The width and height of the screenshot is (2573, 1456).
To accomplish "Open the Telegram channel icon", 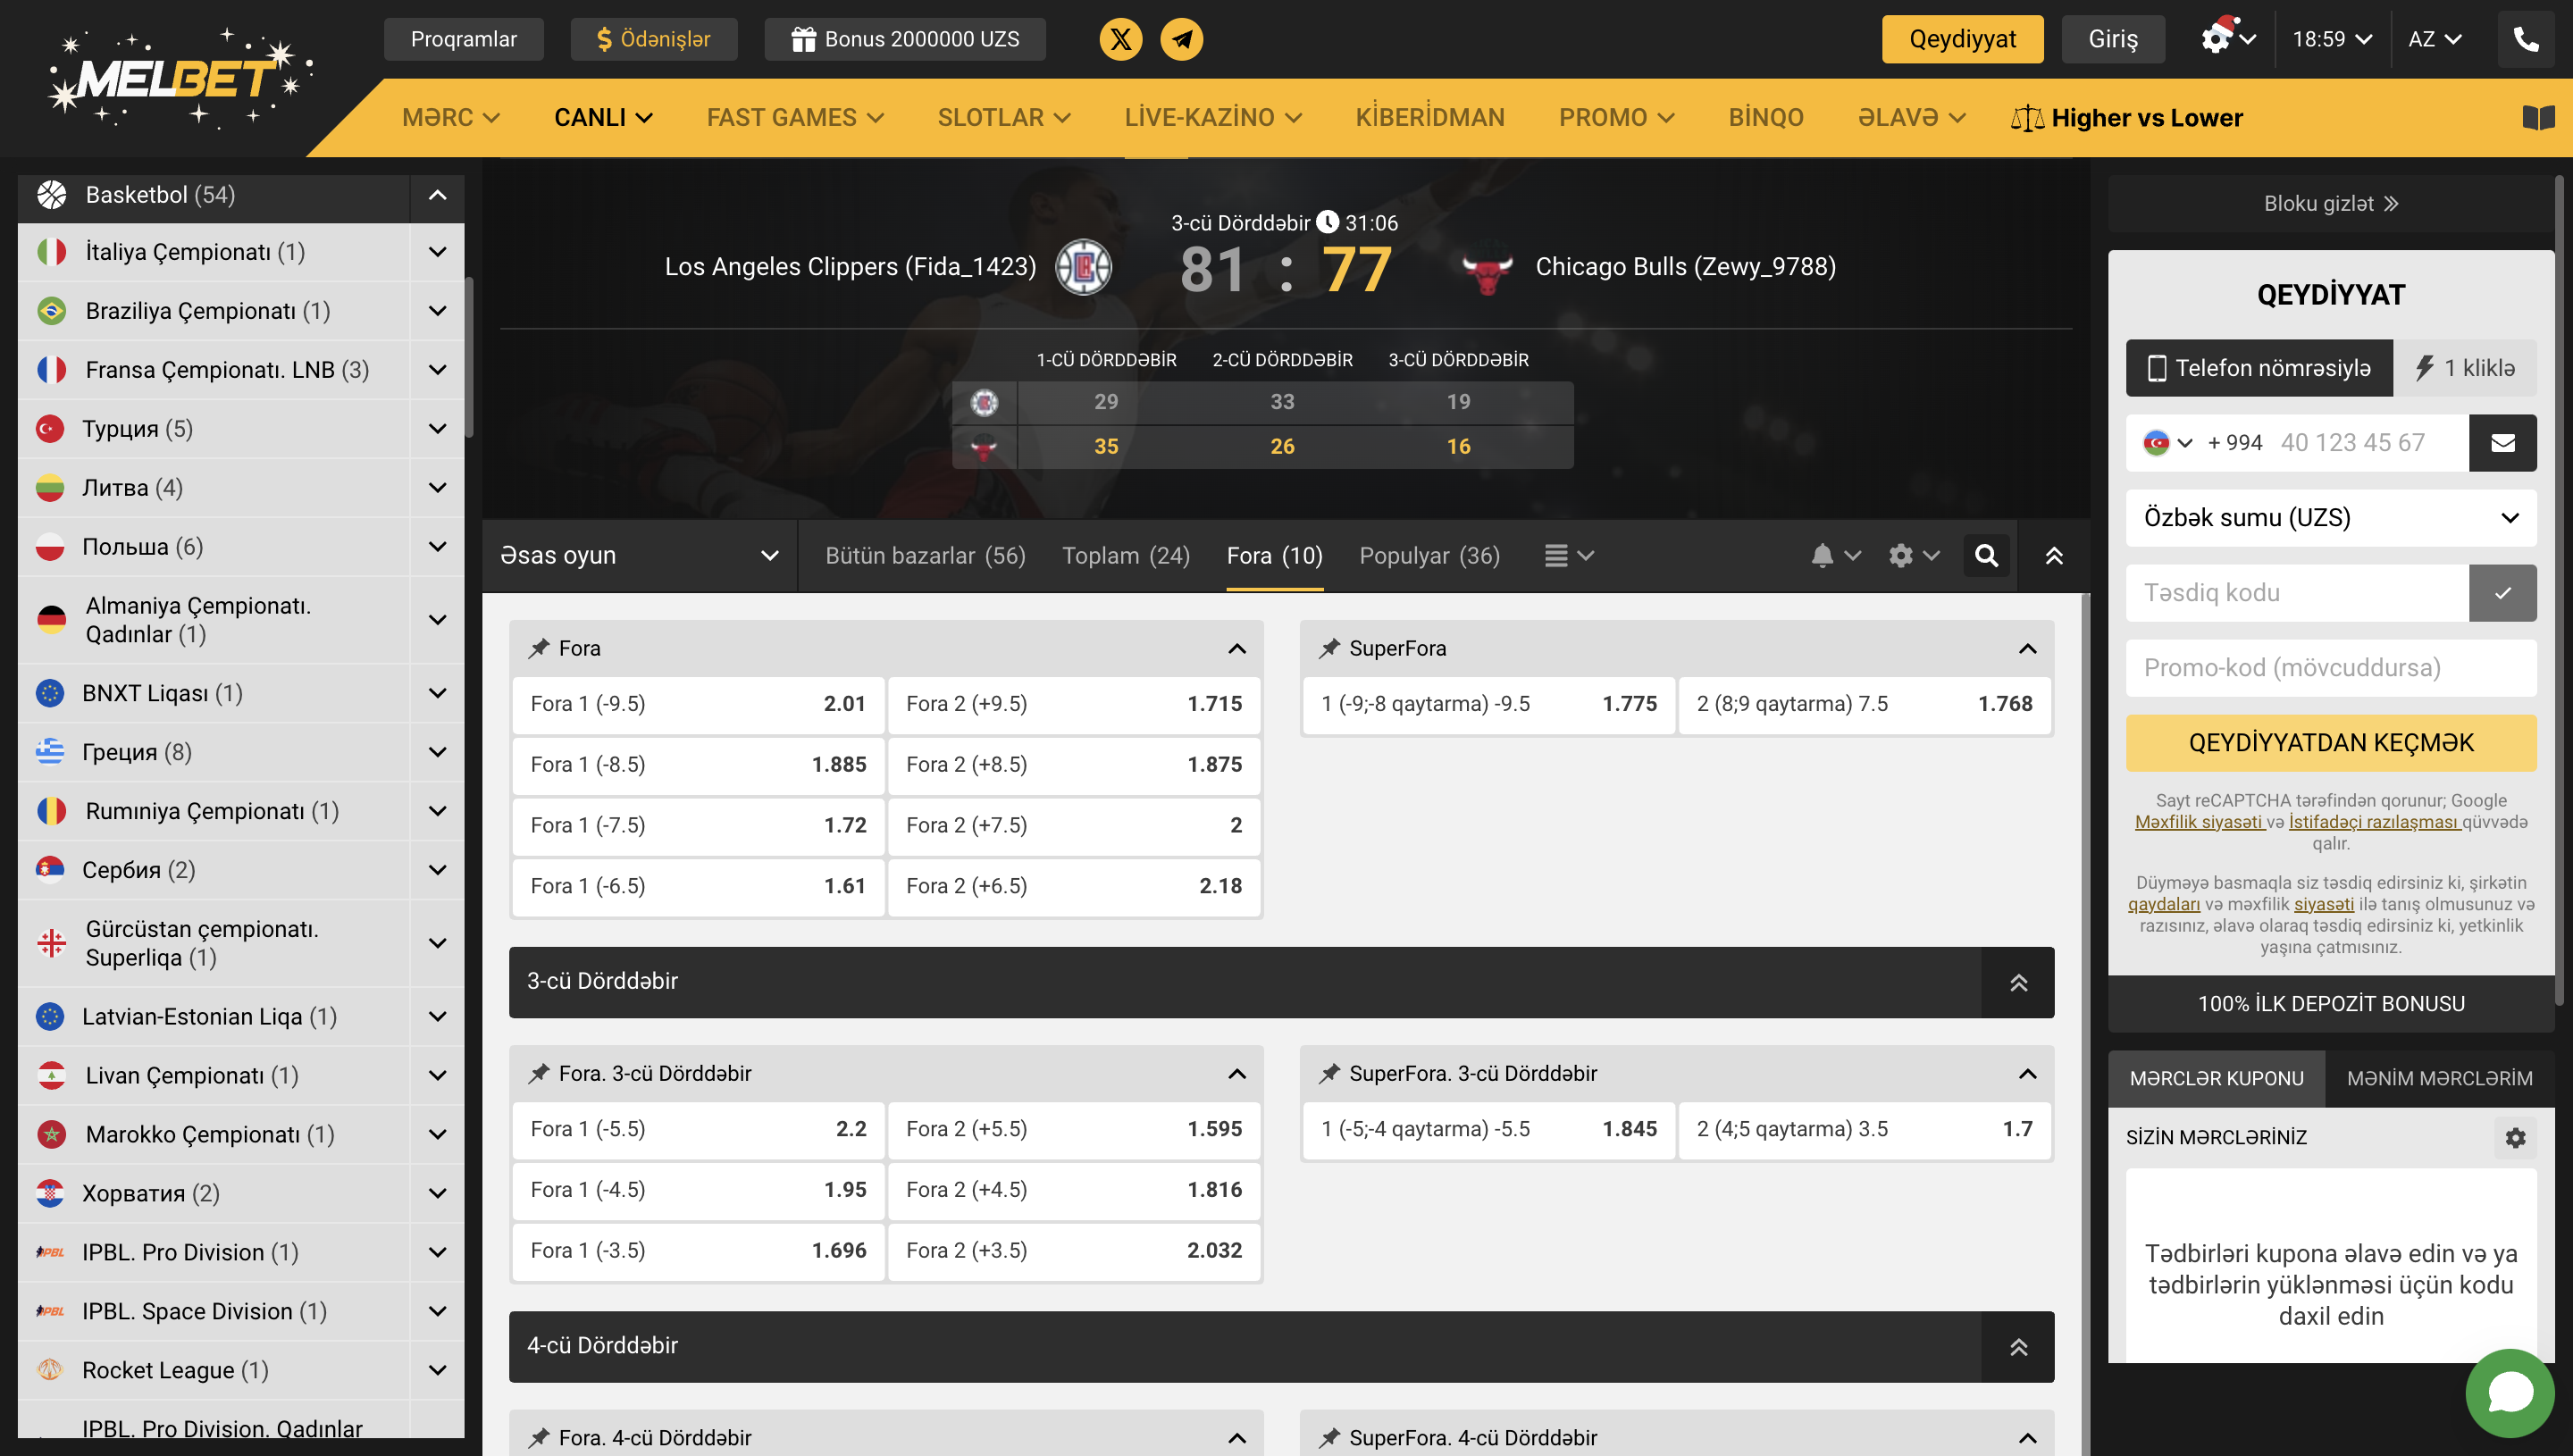I will (1181, 39).
